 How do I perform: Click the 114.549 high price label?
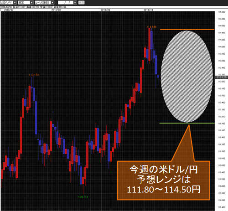(151, 27)
